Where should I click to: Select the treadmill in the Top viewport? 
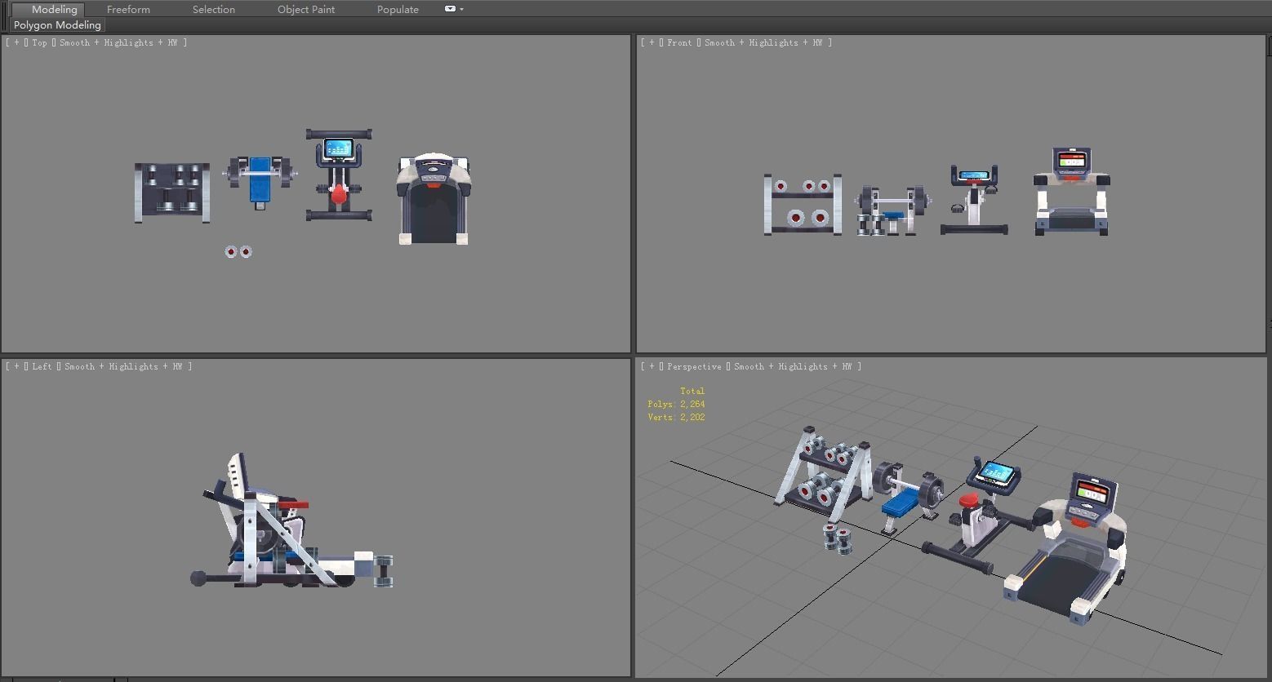coord(434,199)
